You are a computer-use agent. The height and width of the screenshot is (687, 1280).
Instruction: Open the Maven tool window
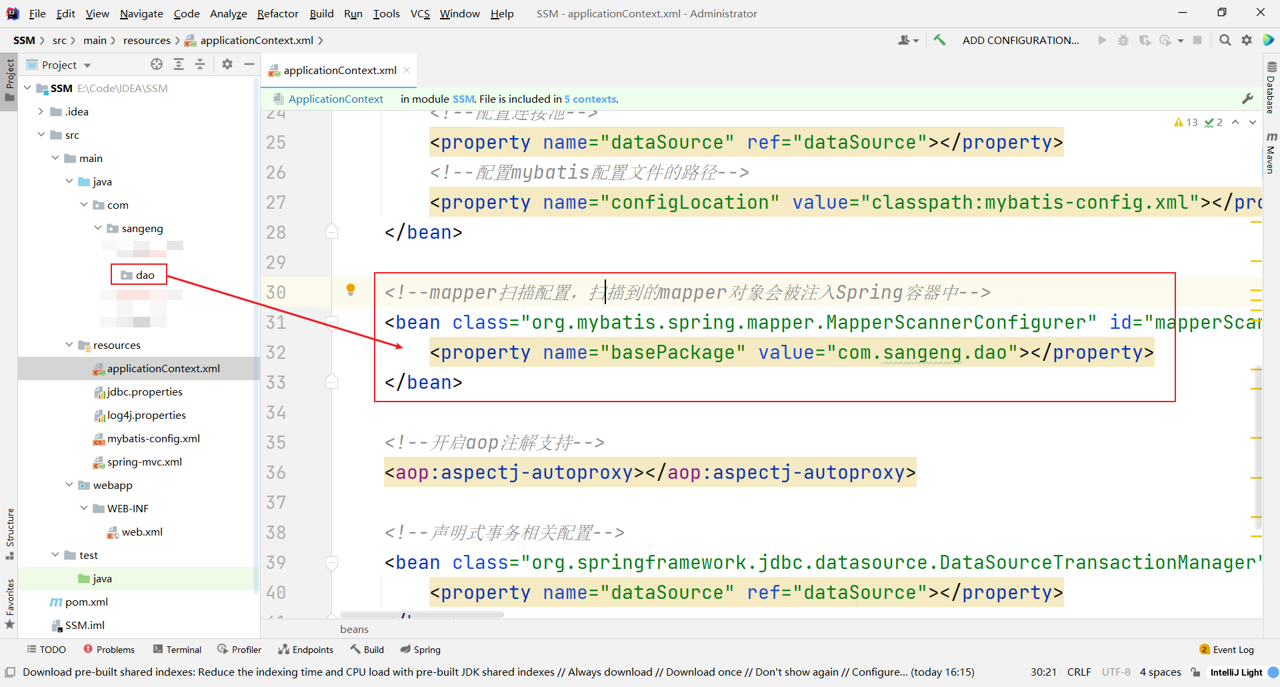point(1271,153)
